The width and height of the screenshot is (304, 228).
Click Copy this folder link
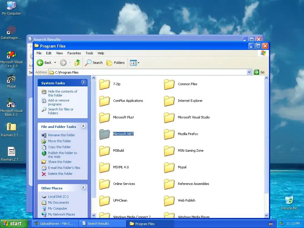[x=59, y=147]
